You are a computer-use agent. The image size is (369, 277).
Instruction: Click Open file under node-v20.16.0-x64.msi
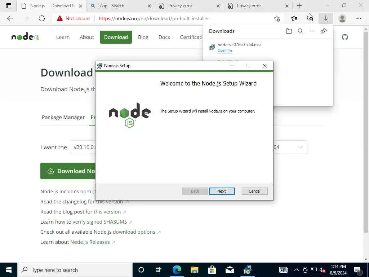coord(225,50)
